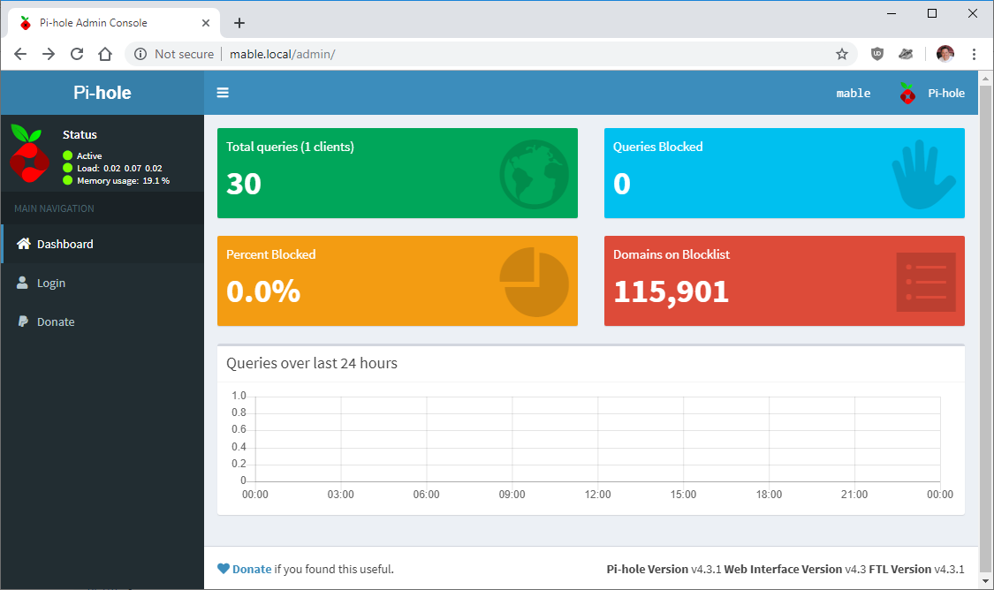Viewport: 994px width, 590px height.
Task: Select the Pi-hole Admin Console tab
Action: [x=114, y=23]
